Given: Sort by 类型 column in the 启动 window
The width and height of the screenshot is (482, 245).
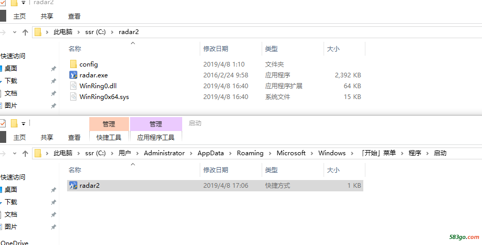Looking at the screenshot, I should click(271, 170).
